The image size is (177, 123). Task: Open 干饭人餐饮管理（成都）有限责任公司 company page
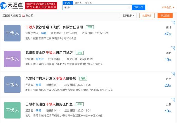click(x=54, y=27)
